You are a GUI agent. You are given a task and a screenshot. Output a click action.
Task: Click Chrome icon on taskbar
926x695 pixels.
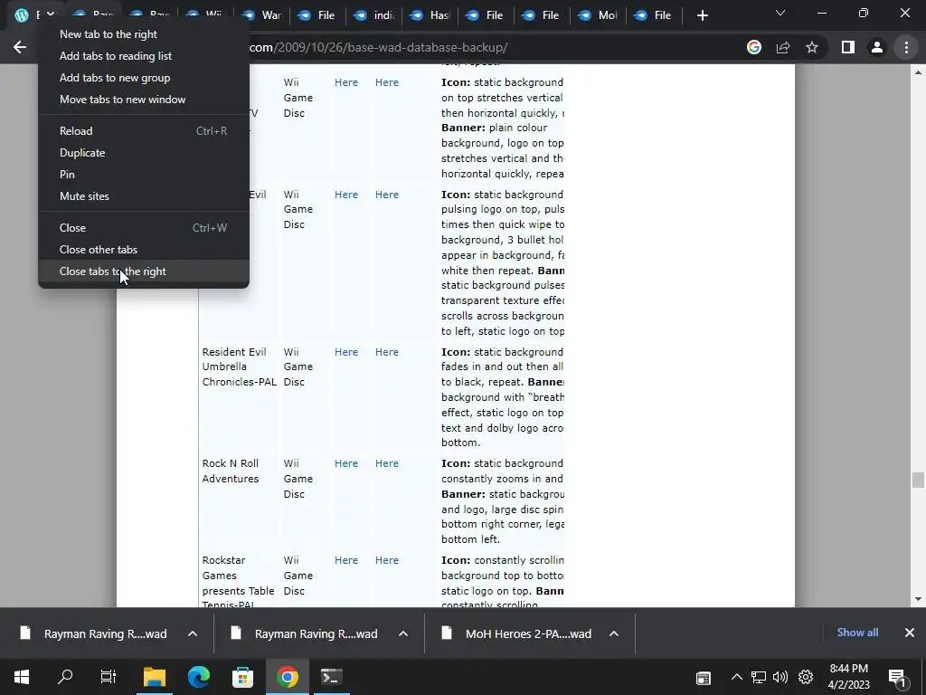[x=287, y=677]
